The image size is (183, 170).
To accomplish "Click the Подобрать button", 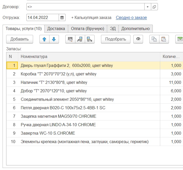I will tap(116, 39).
